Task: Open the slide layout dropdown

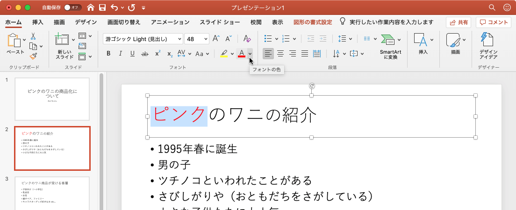Action: [x=85, y=35]
